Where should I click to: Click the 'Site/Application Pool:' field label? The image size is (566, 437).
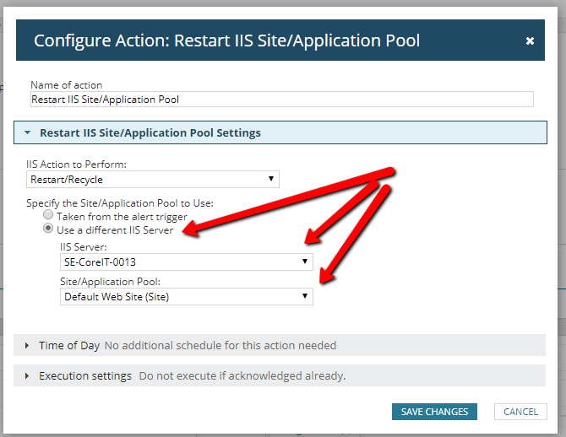[x=108, y=281]
